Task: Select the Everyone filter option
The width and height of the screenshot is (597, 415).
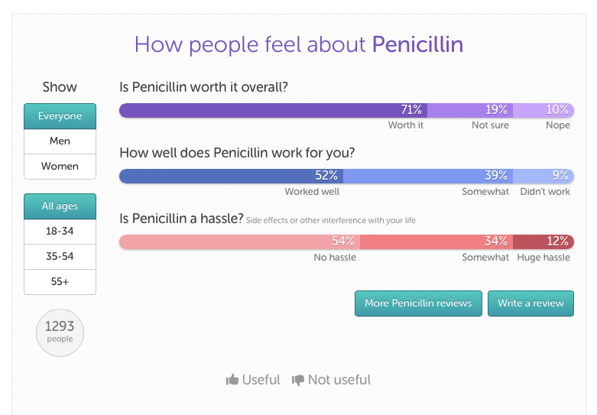Action: (x=60, y=116)
